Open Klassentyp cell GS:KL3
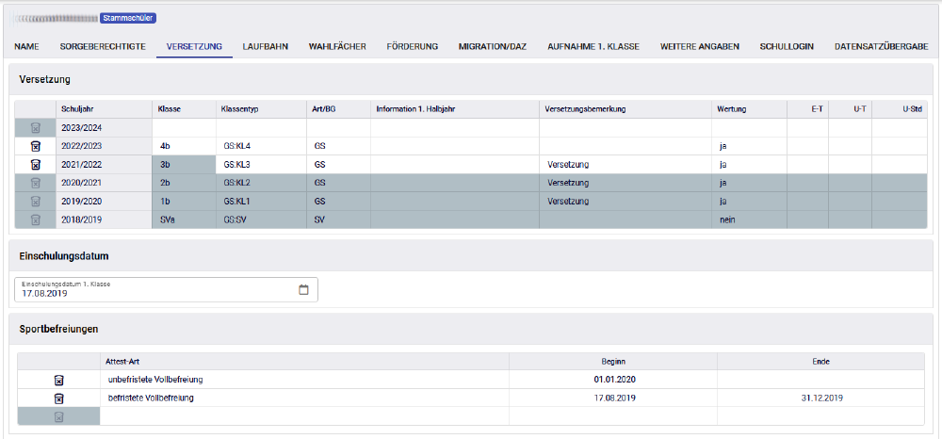The height and width of the screenshot is (439, 942). click(x=259, y=164)
